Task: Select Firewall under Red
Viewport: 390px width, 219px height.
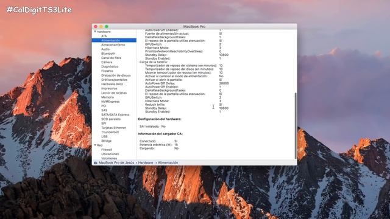Action: pos(107,150)
